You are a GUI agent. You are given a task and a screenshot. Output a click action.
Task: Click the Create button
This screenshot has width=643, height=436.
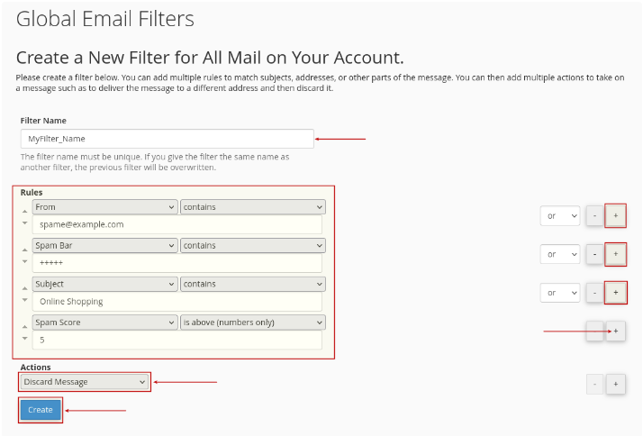point(41,410)
